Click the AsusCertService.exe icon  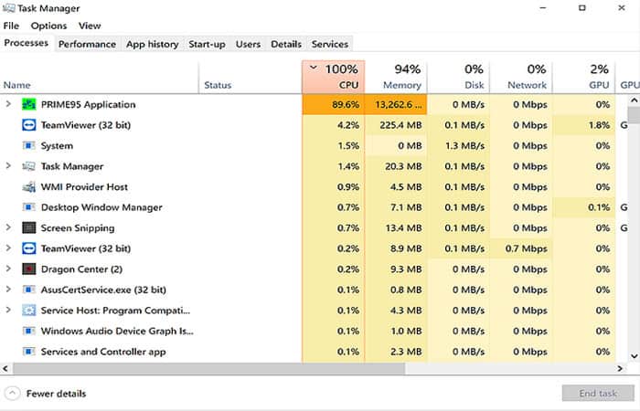point(28,290)
